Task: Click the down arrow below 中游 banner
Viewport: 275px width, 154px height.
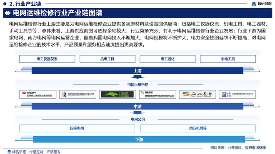Action: coord(137,113)
